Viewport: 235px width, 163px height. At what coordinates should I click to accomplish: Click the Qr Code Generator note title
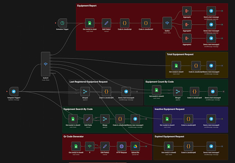tap(73, 136)
